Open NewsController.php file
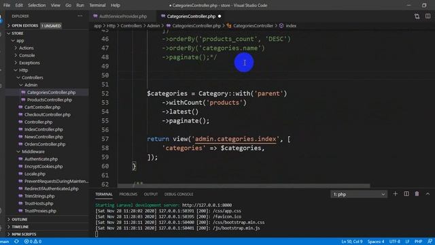The image size is (435, 245). [43, 137]
